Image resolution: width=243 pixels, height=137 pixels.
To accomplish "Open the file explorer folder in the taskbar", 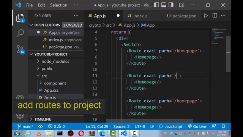I will (49, 134).
